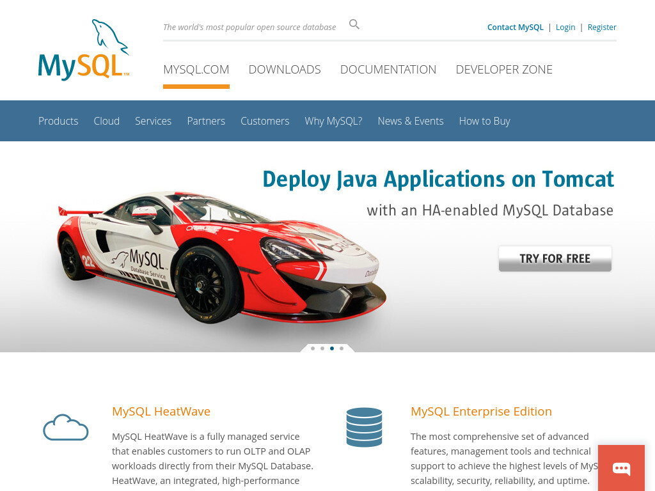This screenshot has width=655, height=491.
Task: Open the Services menu item
Action: tap(153, 121)
